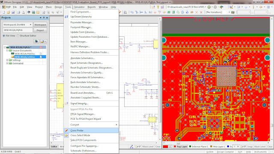
Task: Open the Reports menu
Action: 92,7
